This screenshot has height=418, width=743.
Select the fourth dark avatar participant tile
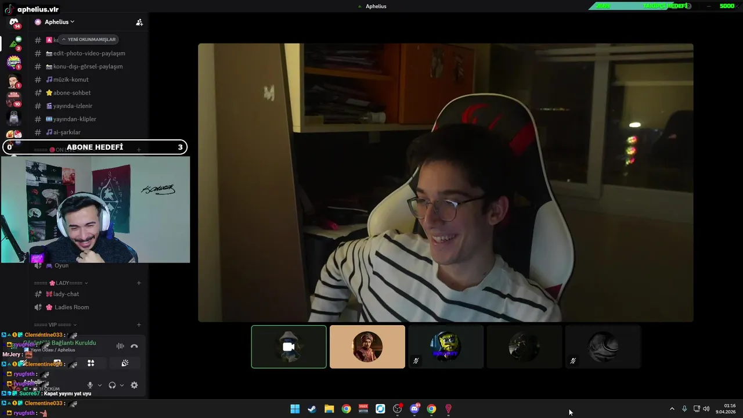pos(524,347)
